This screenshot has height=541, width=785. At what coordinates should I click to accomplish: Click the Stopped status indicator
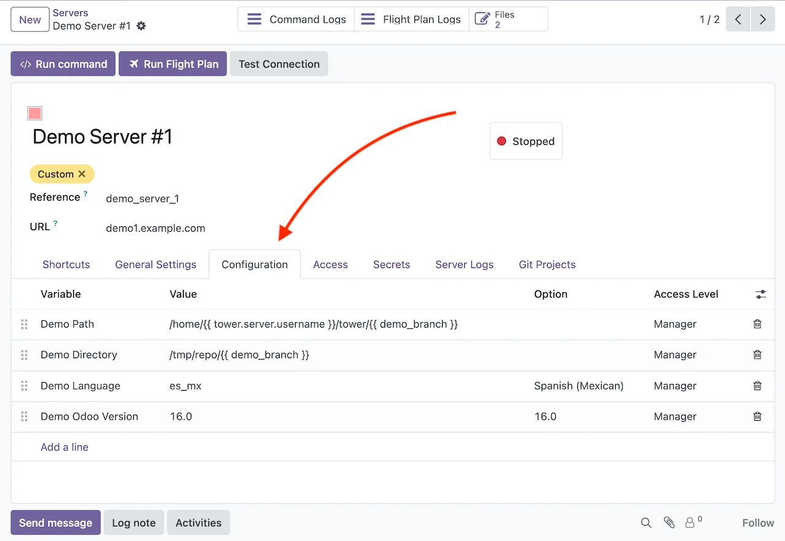coord(526,141)
